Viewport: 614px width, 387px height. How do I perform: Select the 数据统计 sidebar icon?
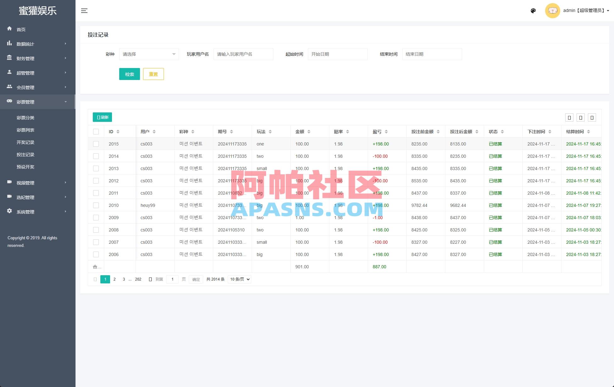coord(9,44)
